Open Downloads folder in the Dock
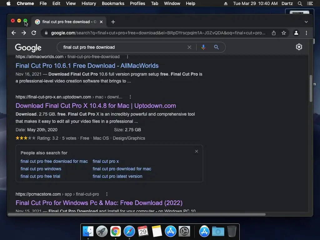 (218, 232)
